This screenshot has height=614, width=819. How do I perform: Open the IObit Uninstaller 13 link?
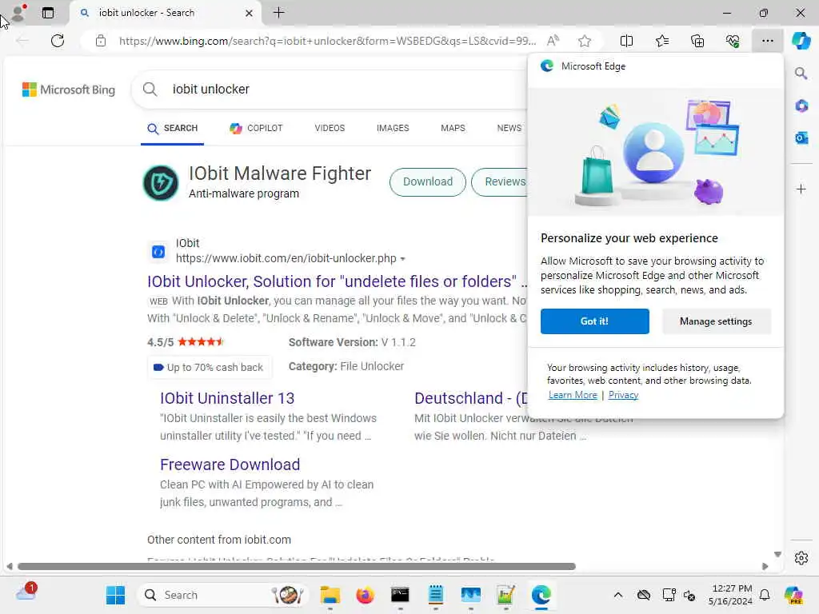coord(227,399)
